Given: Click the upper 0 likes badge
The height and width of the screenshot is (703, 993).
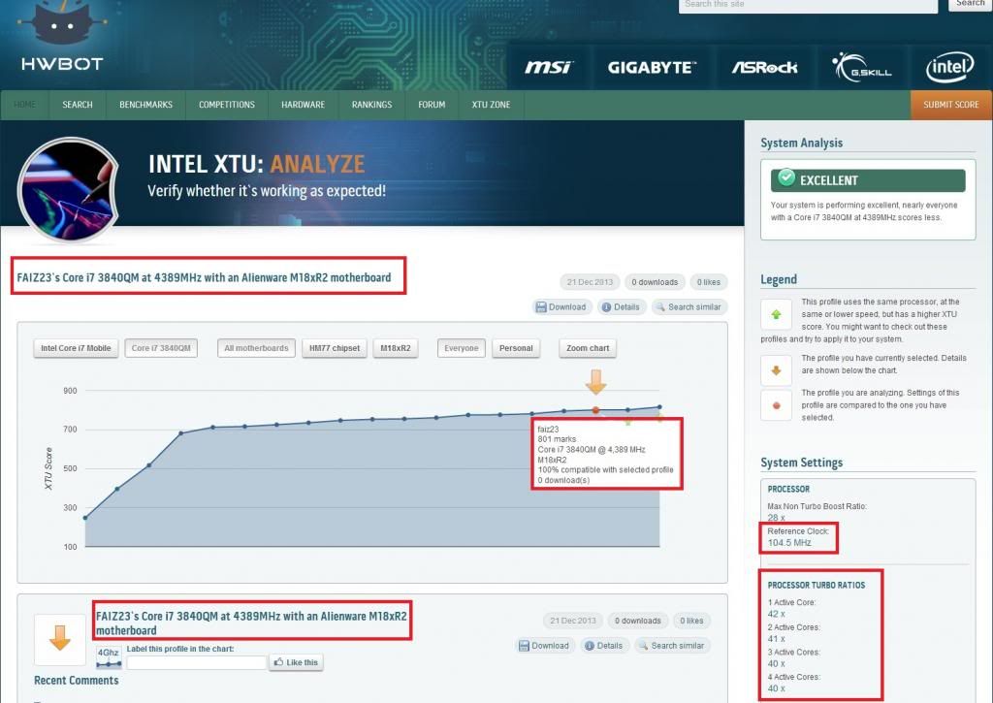Looking at the screenshot, I should (709, 282).
